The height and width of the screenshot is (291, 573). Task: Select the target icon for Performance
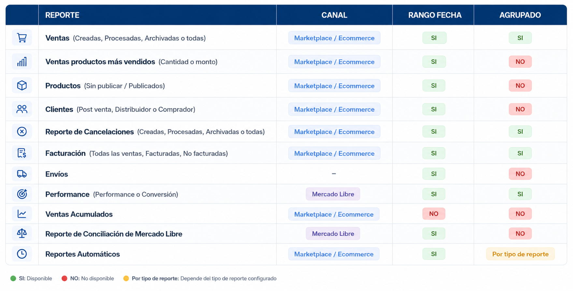pos(22,194)
